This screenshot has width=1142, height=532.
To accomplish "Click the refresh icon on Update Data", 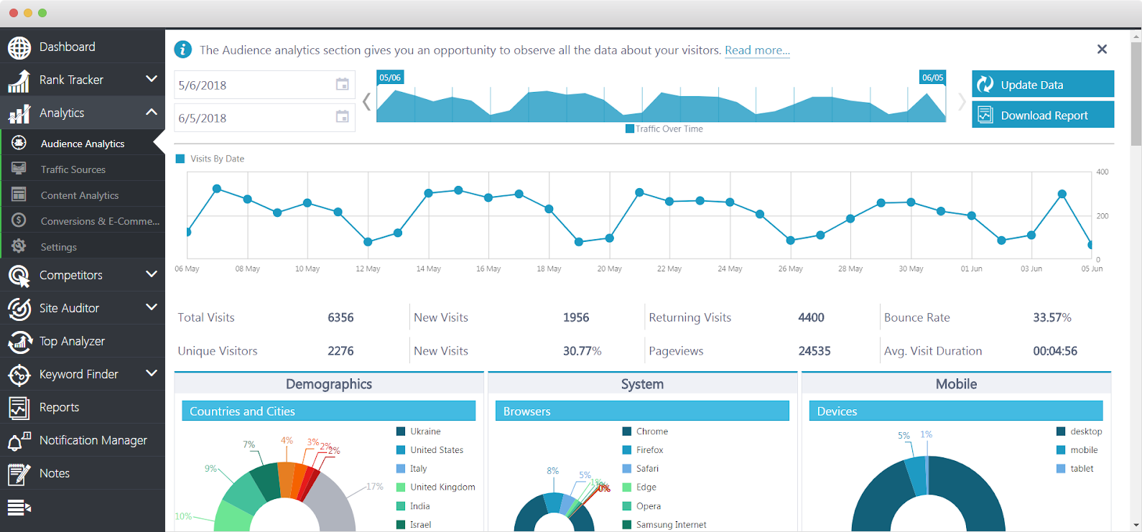I will [x=986, y=84].
